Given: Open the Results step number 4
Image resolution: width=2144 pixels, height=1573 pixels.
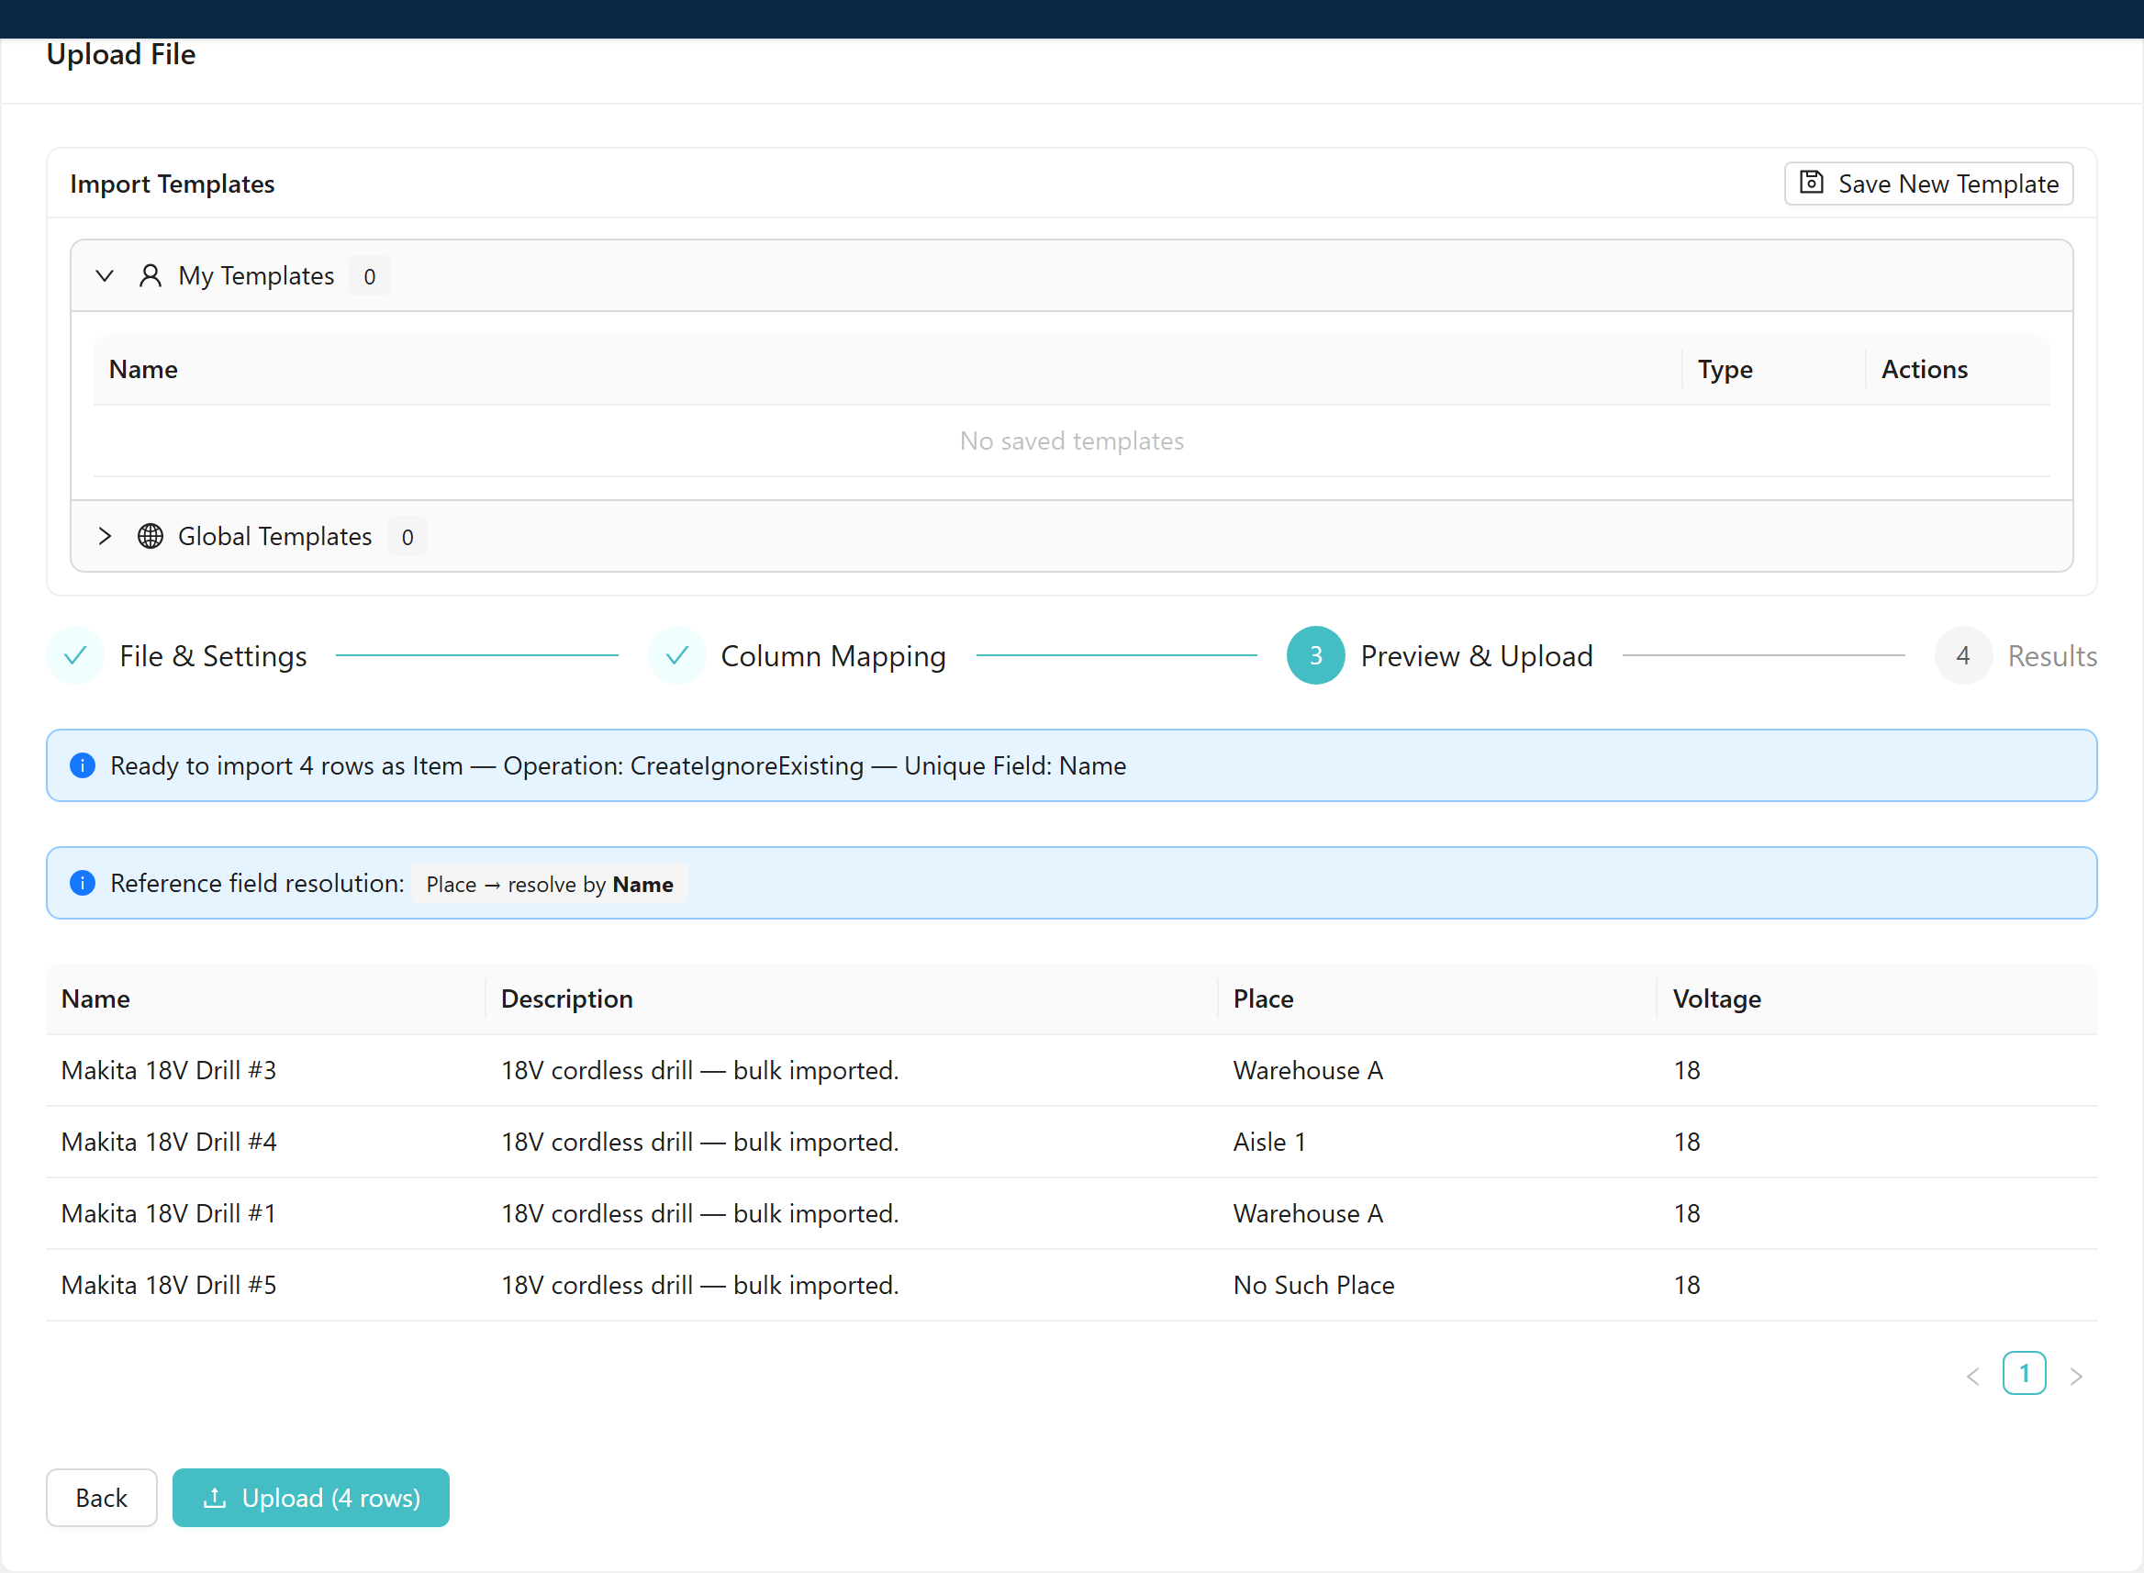Looking at the screenshot, I should (x=1963, y=655).
